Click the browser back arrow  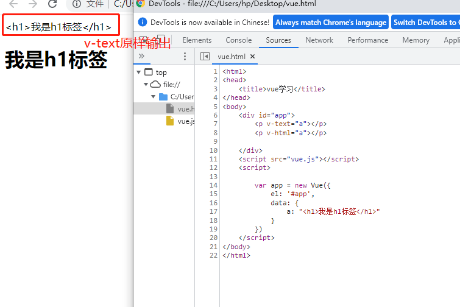coord(13,4)
